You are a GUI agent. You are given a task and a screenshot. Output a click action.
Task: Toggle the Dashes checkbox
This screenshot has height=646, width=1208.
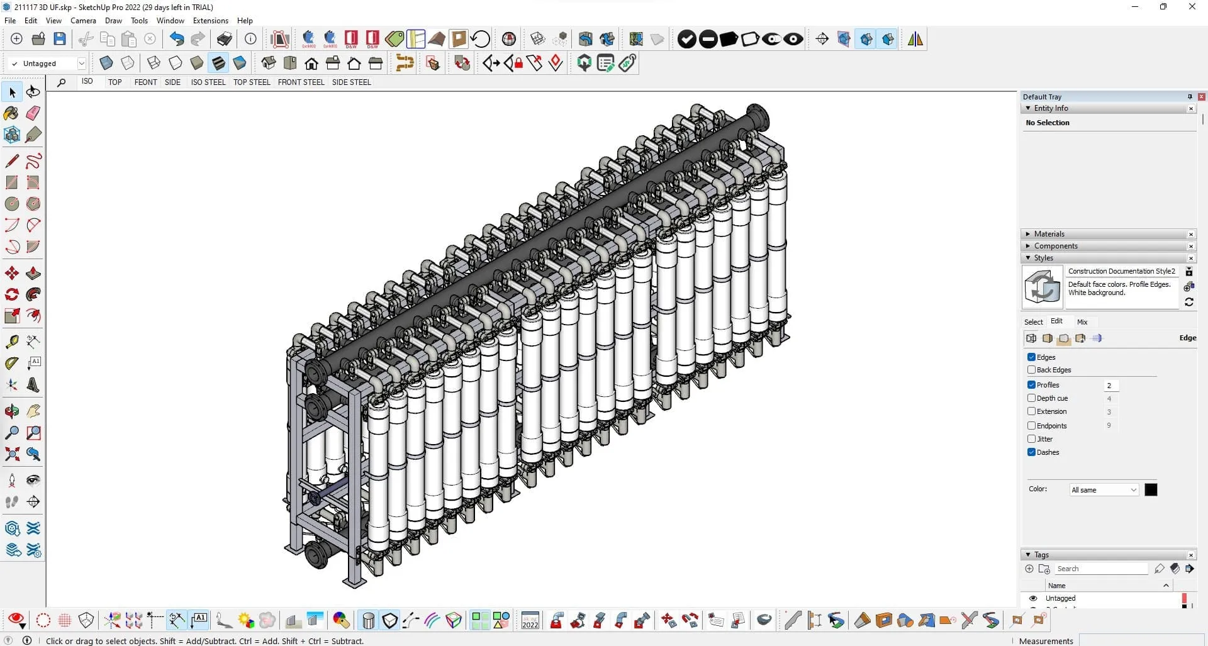pos(1031,452)
